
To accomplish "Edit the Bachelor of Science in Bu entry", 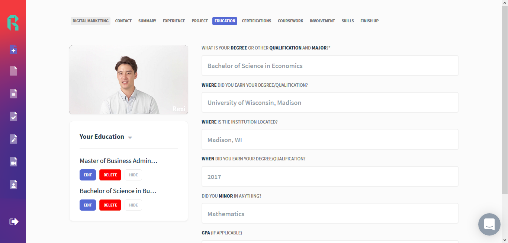I will [x=88, y=205].
